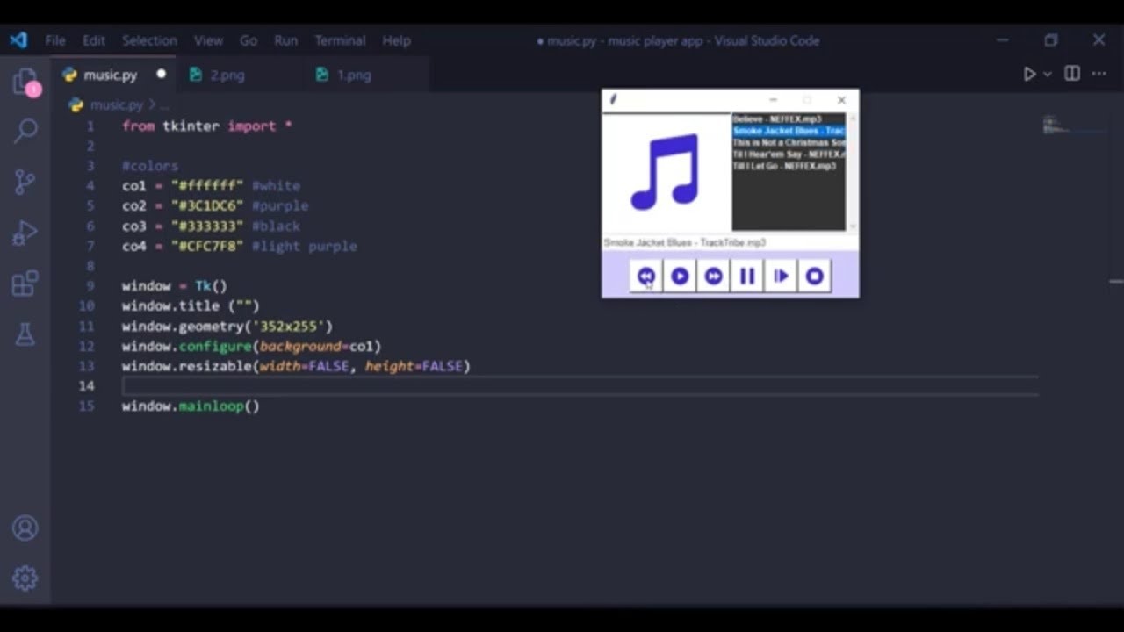Click the previous track button in player
Image resolution: width=1124 pixels, height=632 pixels.
645,276
